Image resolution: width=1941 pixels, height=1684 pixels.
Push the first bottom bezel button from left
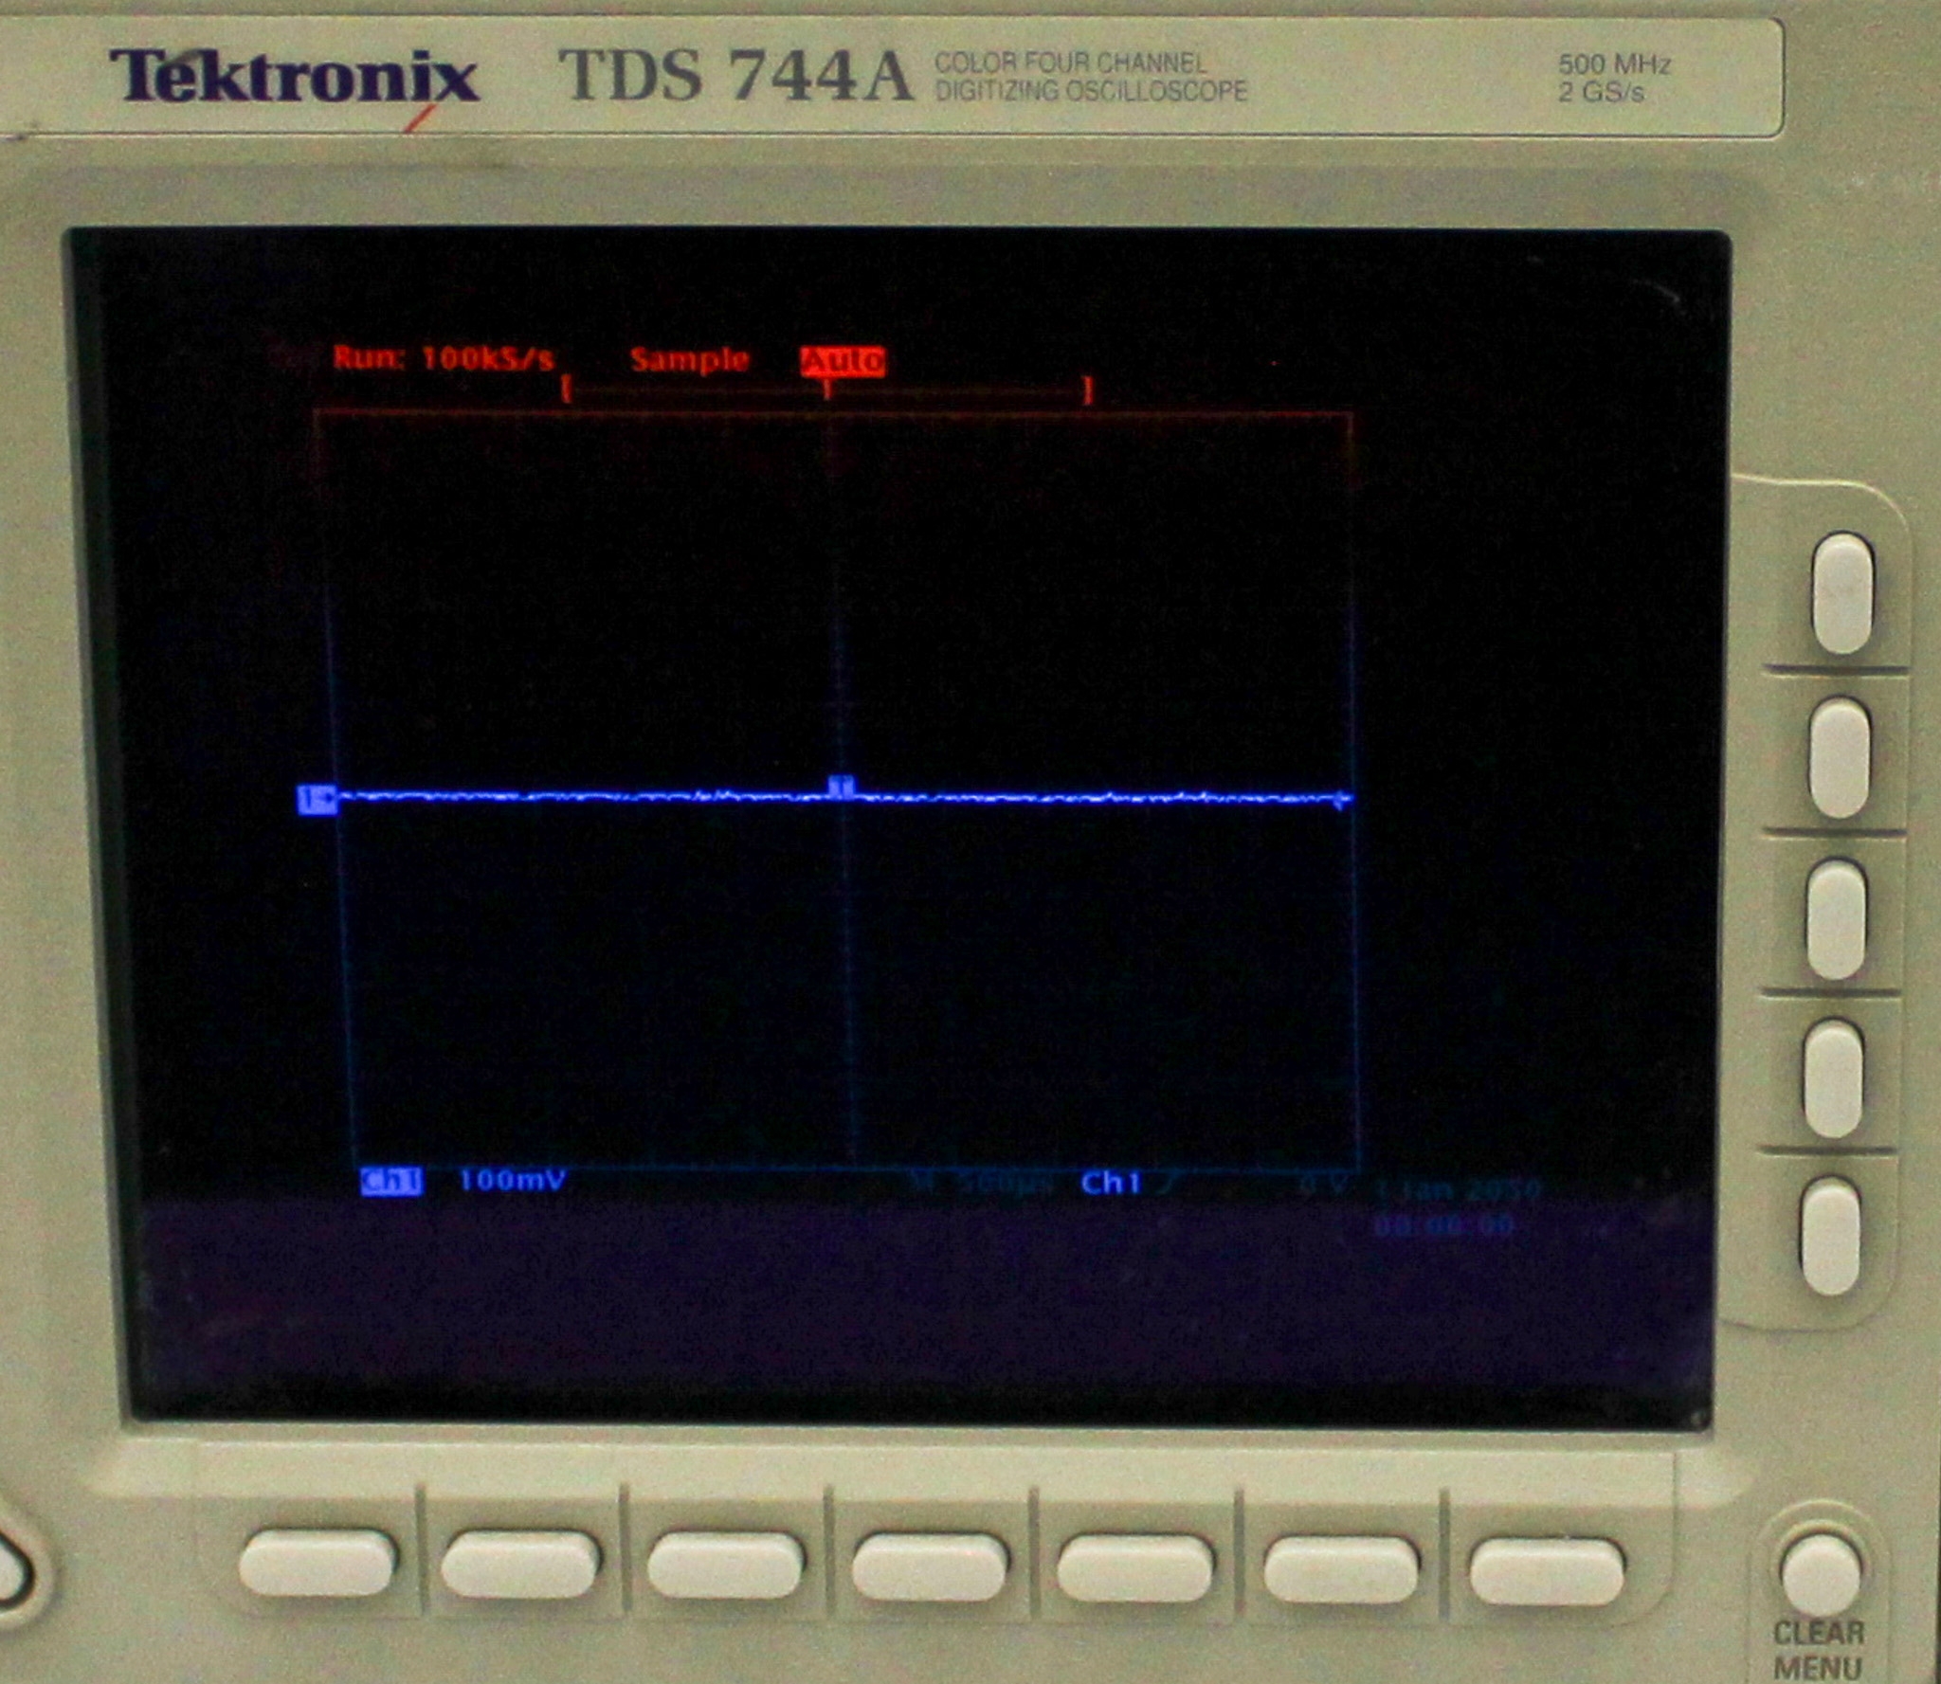[317, 1562]
